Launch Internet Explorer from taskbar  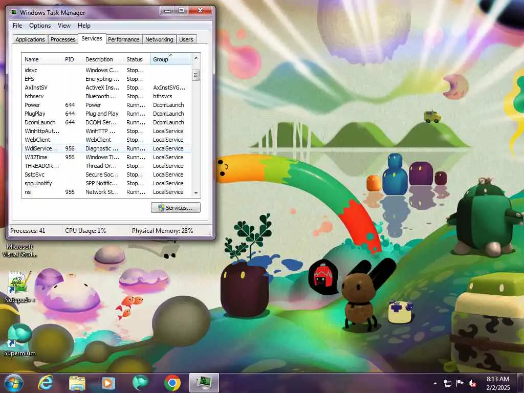[46, 383]
